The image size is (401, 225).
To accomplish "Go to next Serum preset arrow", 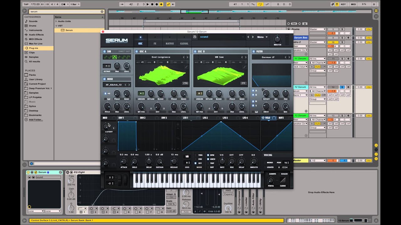I will (253, 37).
